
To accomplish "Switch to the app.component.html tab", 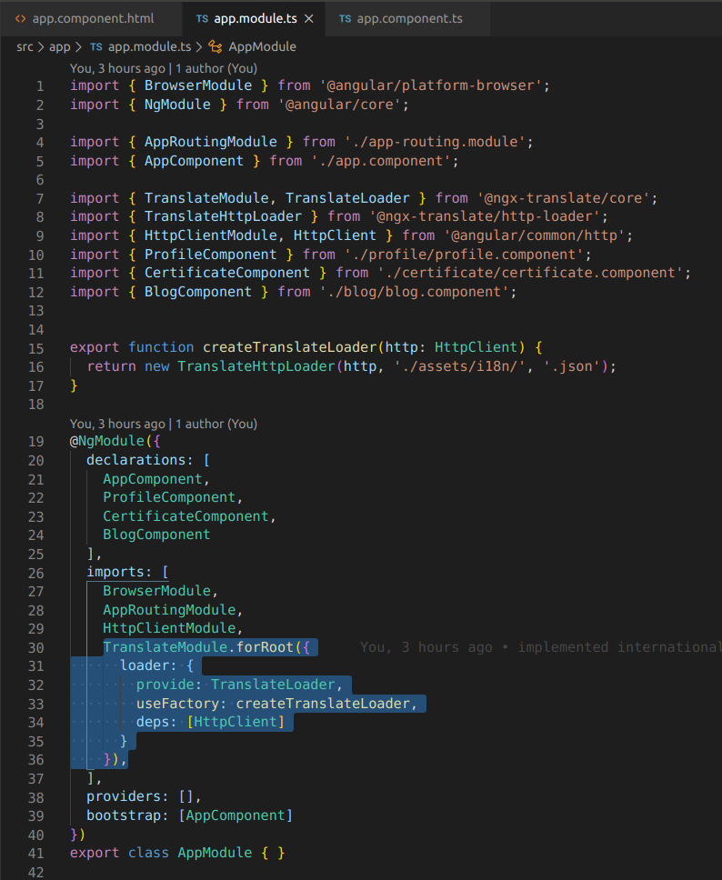I will pos(92,18).
